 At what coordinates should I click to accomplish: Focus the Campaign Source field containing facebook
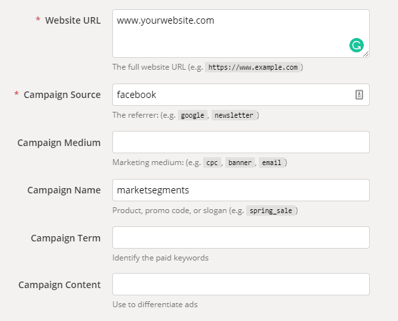(241, 95)
